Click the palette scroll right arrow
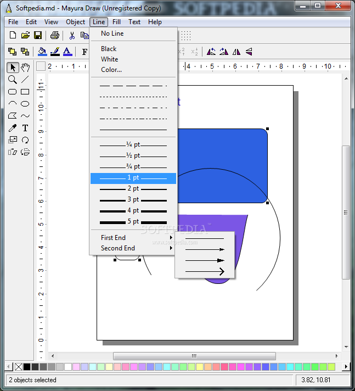Image resolution: width=355 pixels, height=391 pixels. [x=346, y=367]
